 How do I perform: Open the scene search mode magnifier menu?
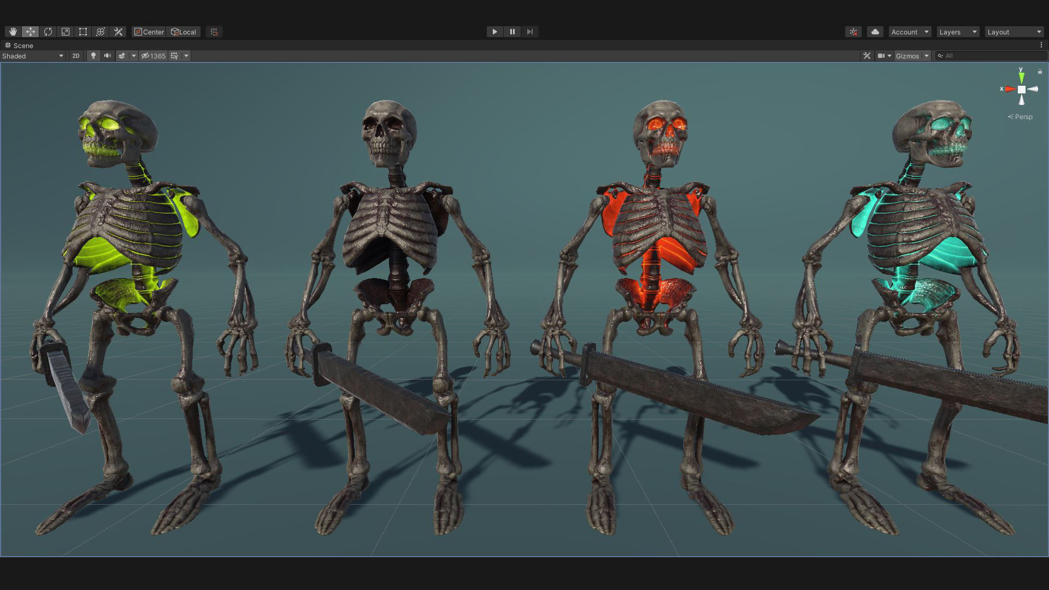[x=940, y=56]
